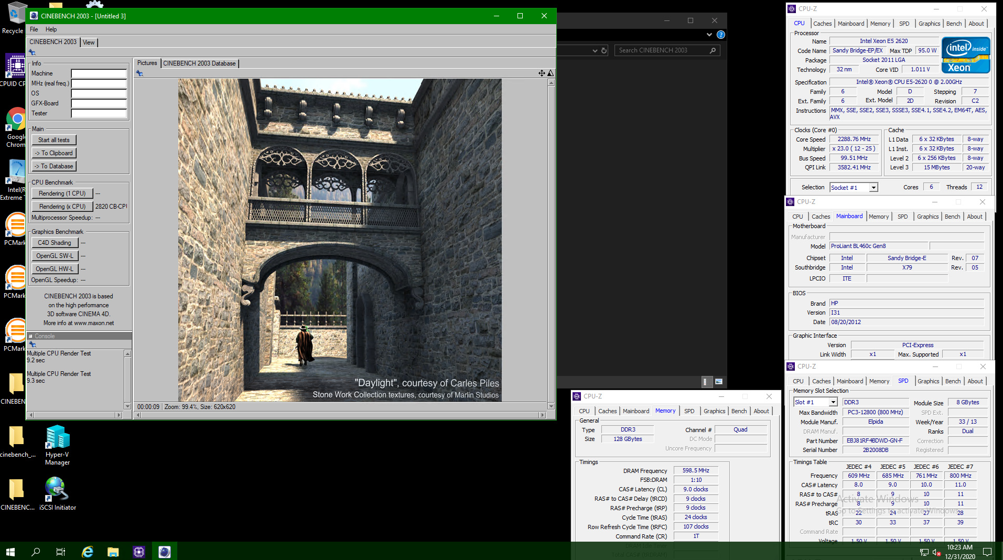
Task: Click the Machine input field
Action: pyautogui.click(x=99, y=73)
